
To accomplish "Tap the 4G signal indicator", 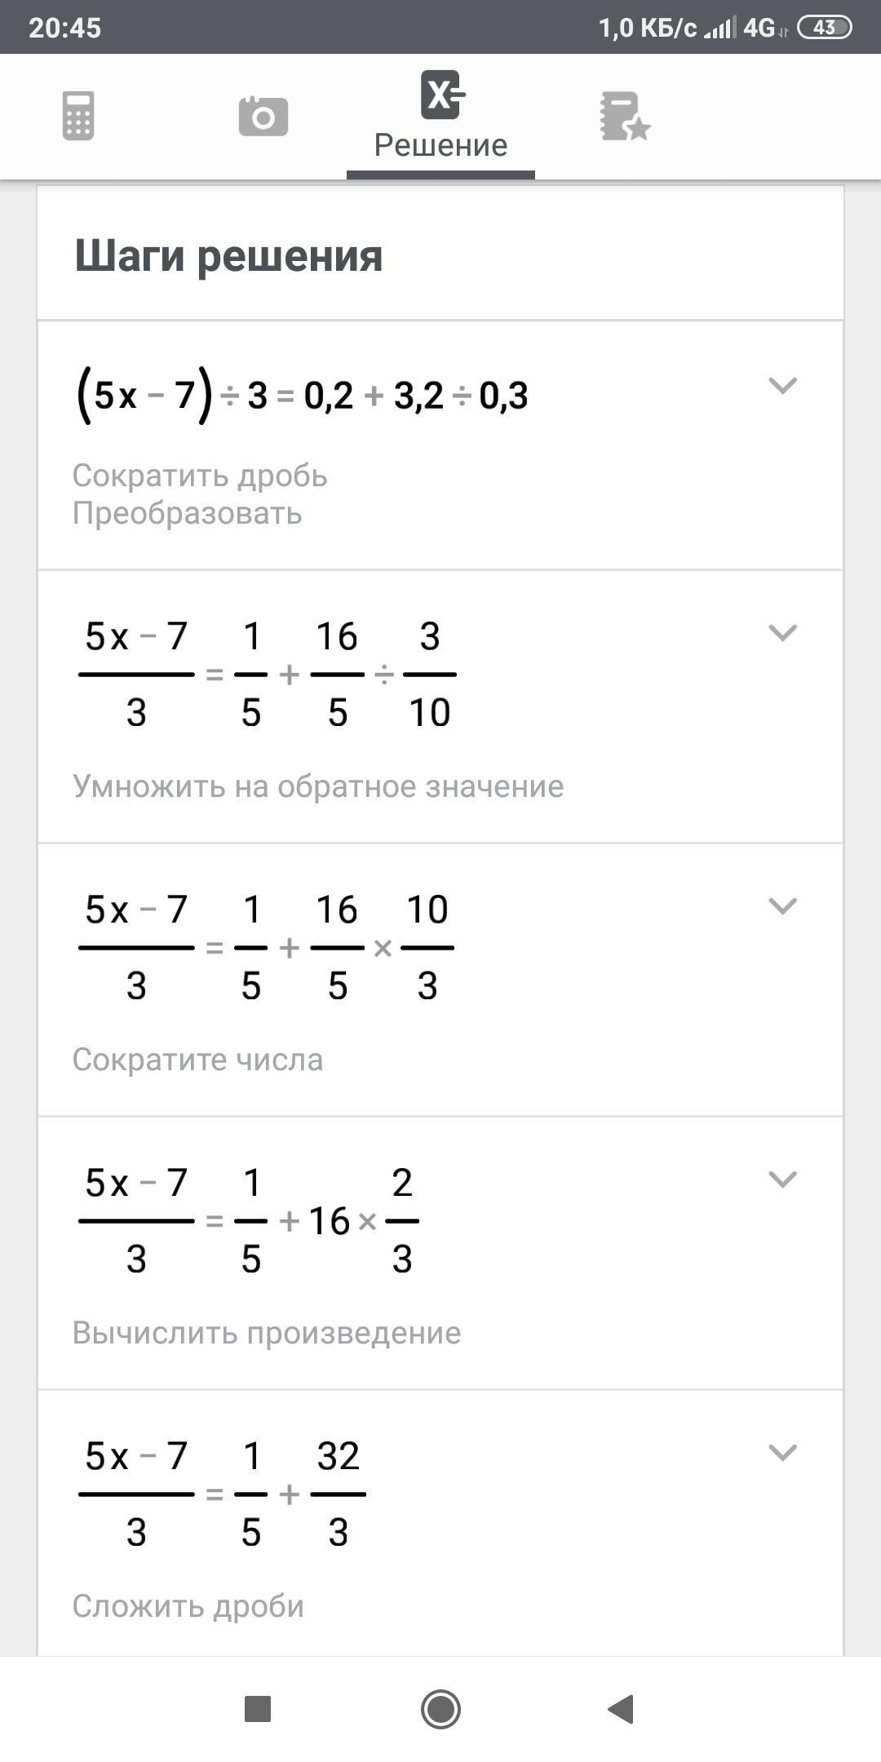I will 759,28.
